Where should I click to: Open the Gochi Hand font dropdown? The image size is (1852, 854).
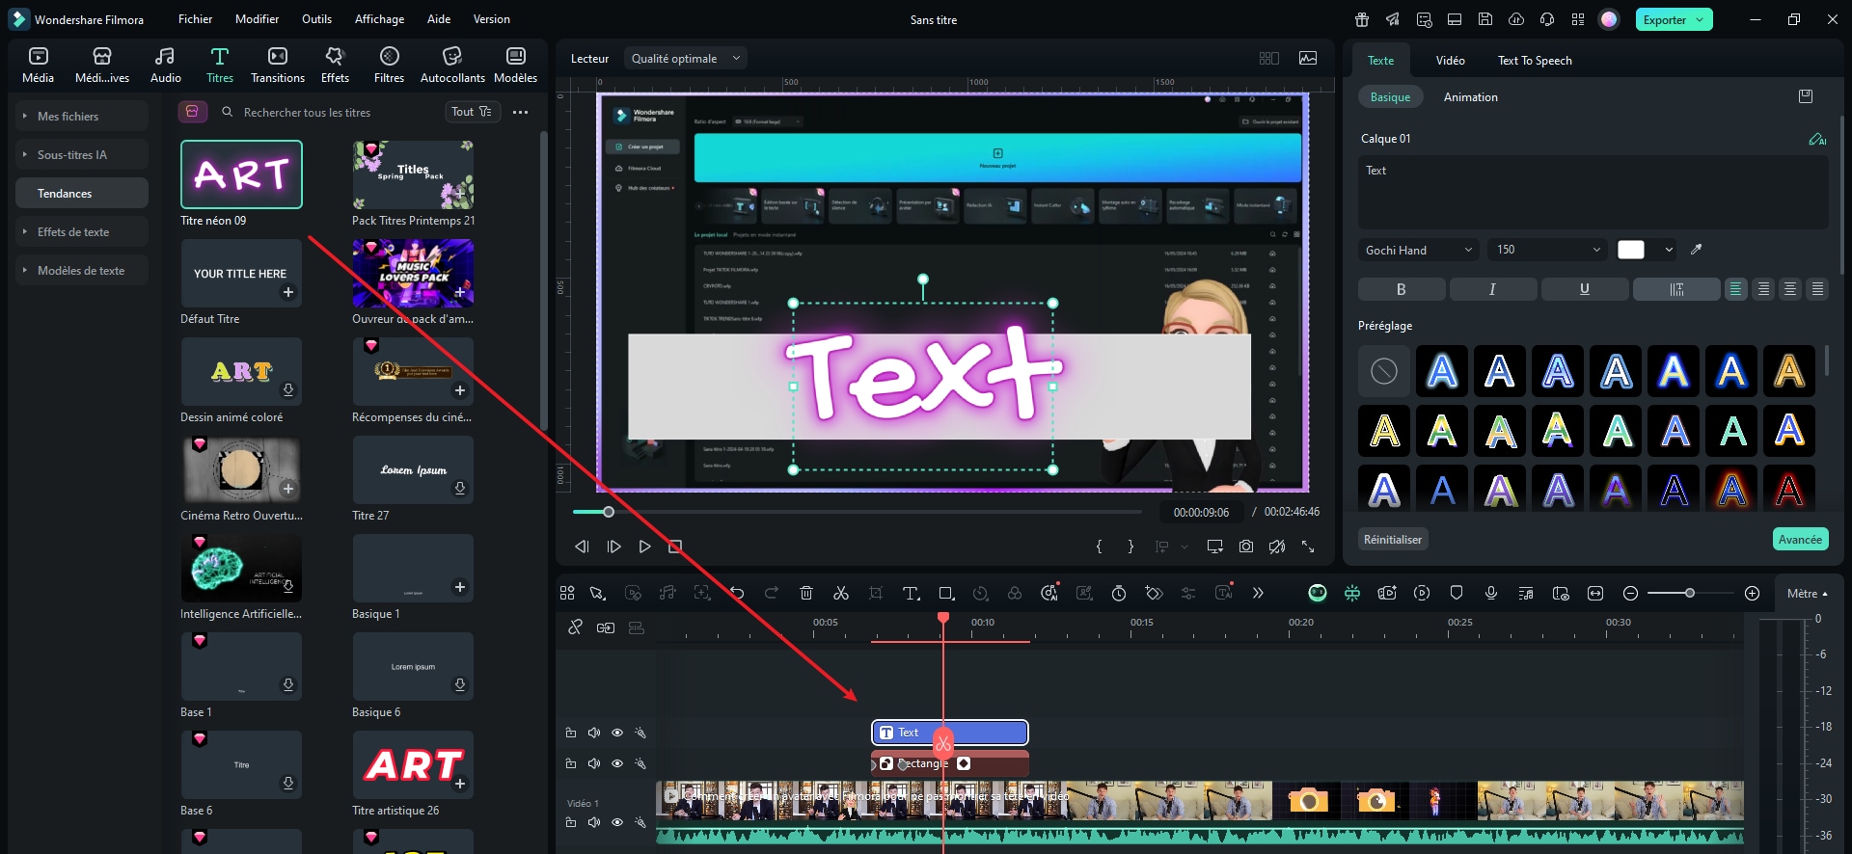(x=1418, y=250)
